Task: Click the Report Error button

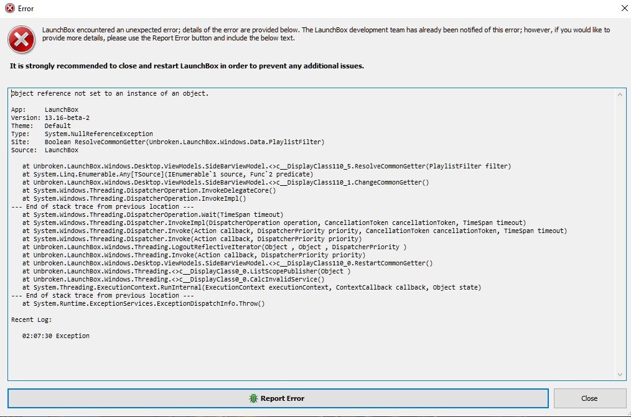Action: (278, 398)
